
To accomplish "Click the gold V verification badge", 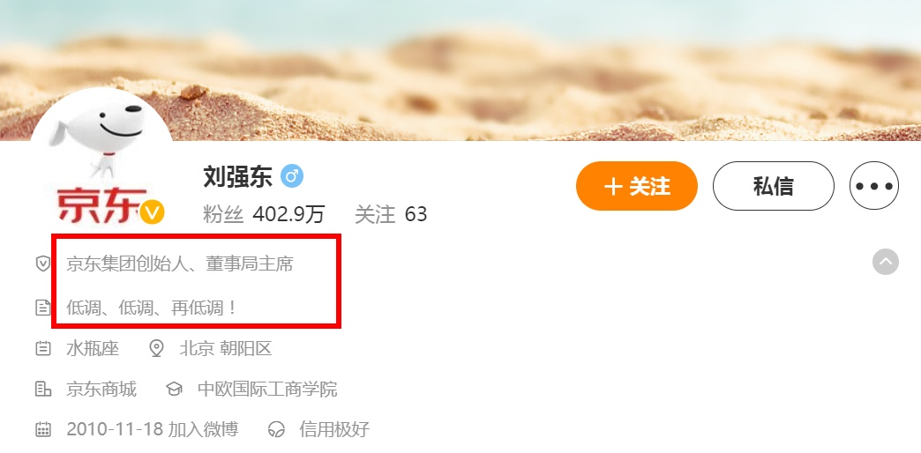I will (x=152, y=212).
